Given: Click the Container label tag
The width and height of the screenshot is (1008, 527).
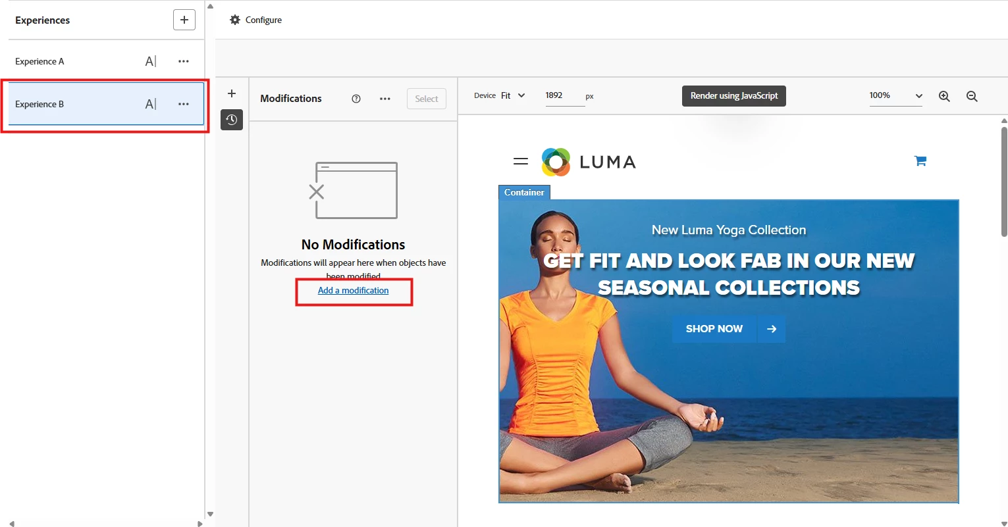Looking at the screenshot, I should tap(524, 192).
